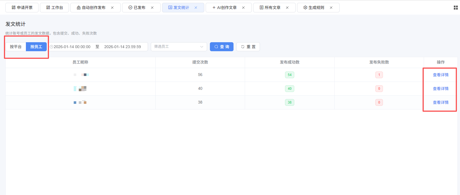Select the 按员工 segment option
This screenshot has width=460, height=195.
pos(36,47)
